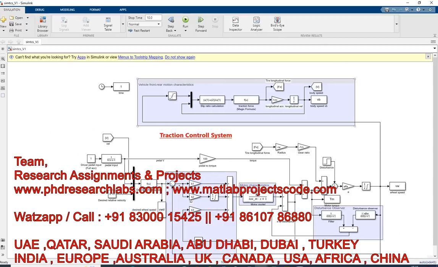Click the Stop Time input field

[x=154, y=18]
